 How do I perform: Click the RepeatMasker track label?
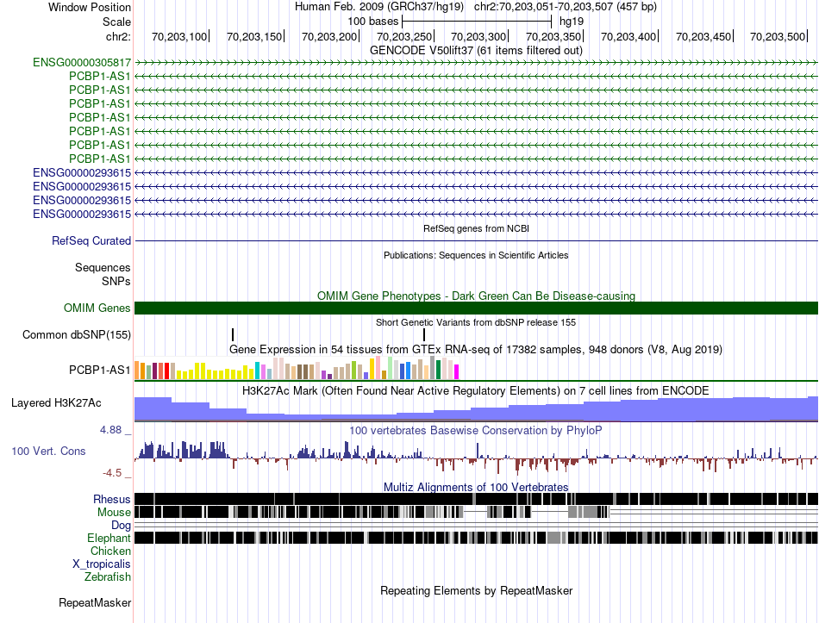95,602
